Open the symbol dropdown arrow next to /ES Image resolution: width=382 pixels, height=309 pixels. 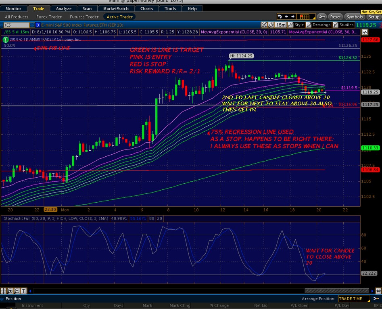pos(32,25)
